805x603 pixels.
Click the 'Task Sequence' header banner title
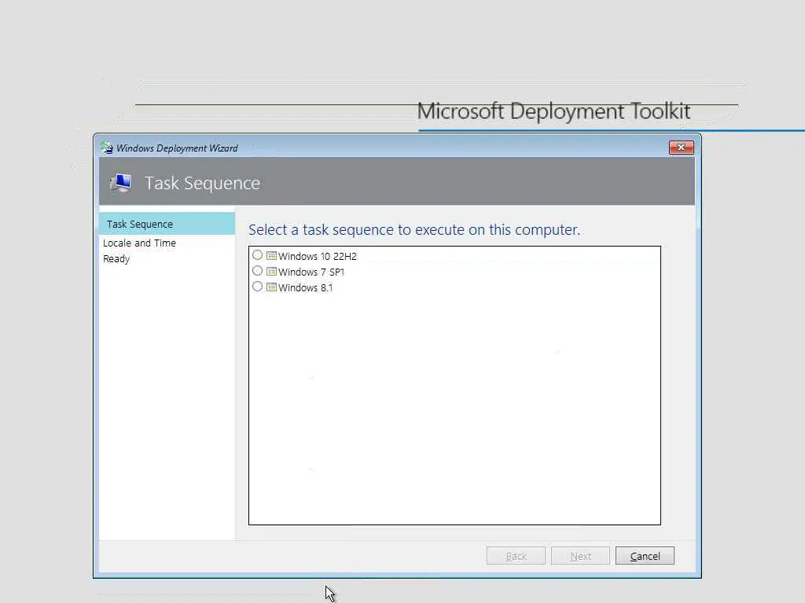click(202, 183)
